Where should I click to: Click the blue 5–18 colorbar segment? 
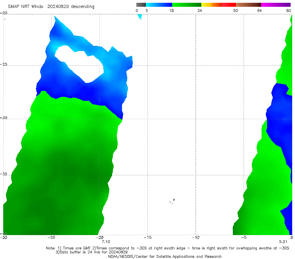point(159,5)
